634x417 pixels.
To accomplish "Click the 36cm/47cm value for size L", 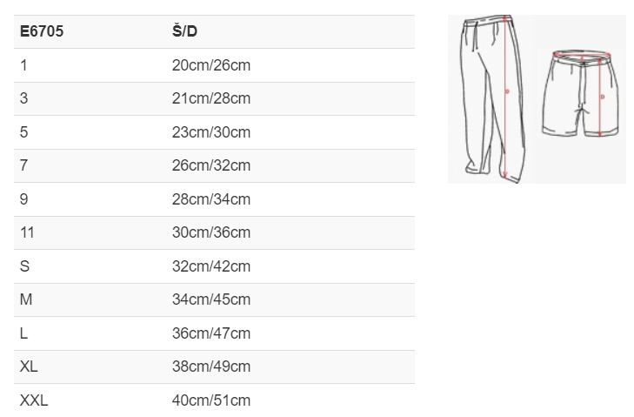I will [x=211, y=333].
